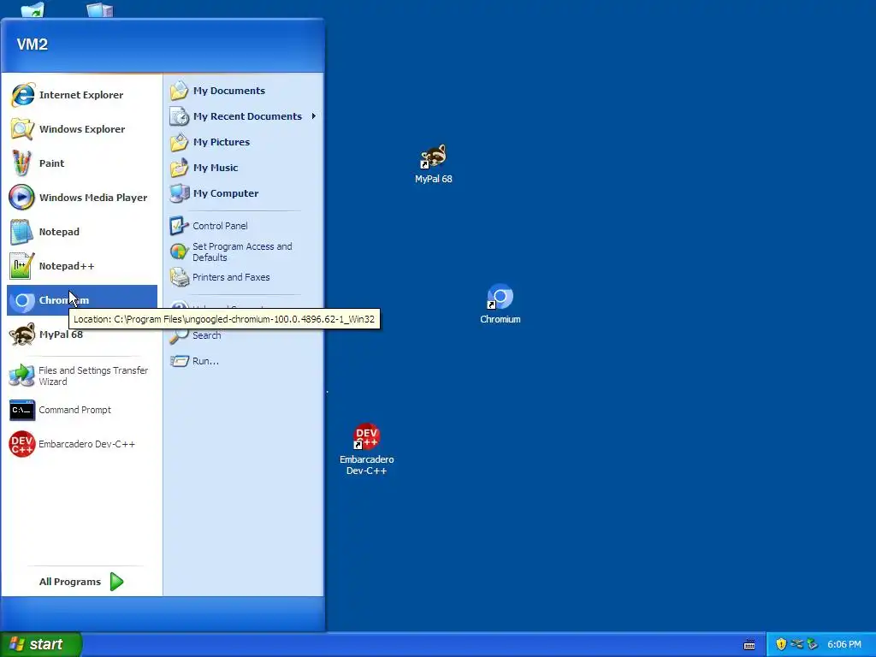Viewport: 876px width, 657px height.
Task: Launch Notepad++ icon in Start menu
Action: [x=22, y=266]
